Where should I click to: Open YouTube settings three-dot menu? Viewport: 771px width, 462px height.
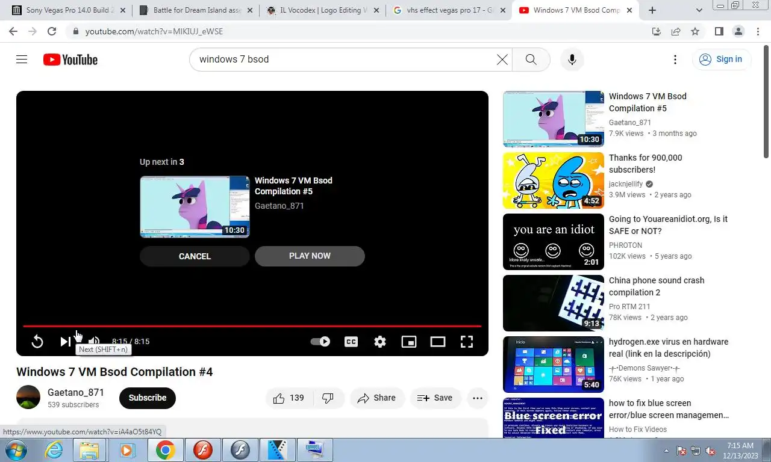click(x=675, y=59)
